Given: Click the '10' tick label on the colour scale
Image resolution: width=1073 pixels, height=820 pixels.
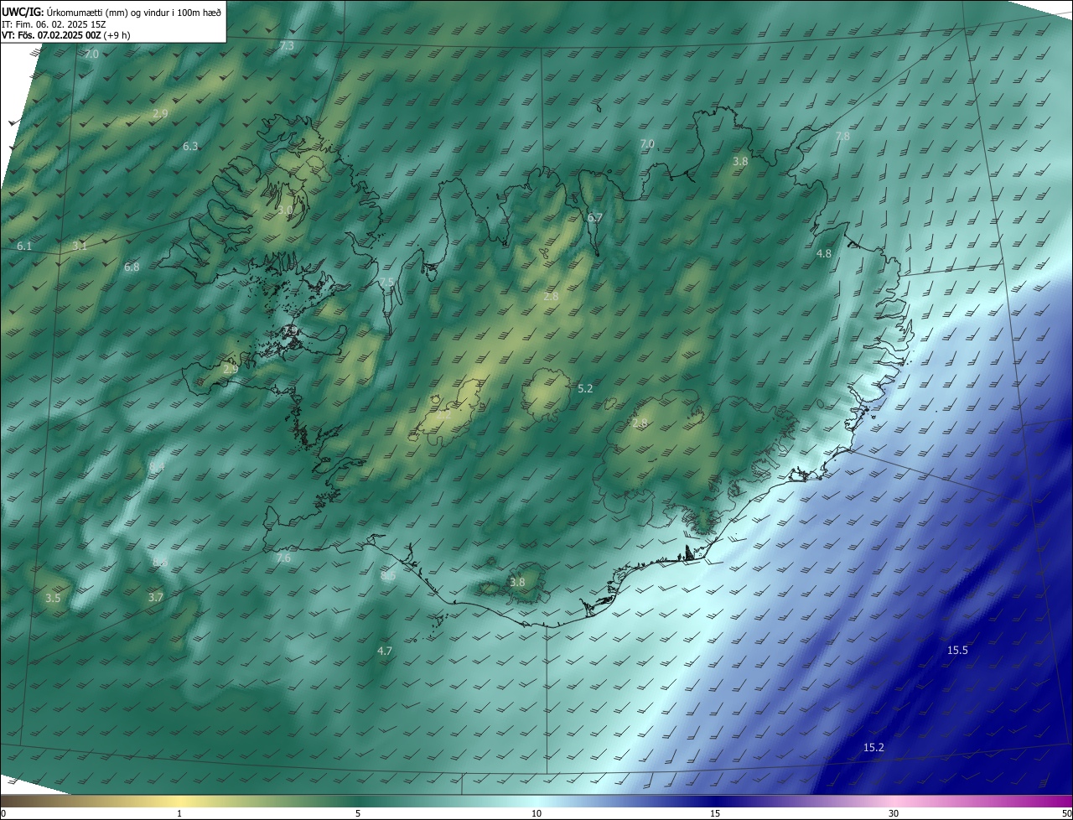Looking at the screenshot, I should [536, 813].
